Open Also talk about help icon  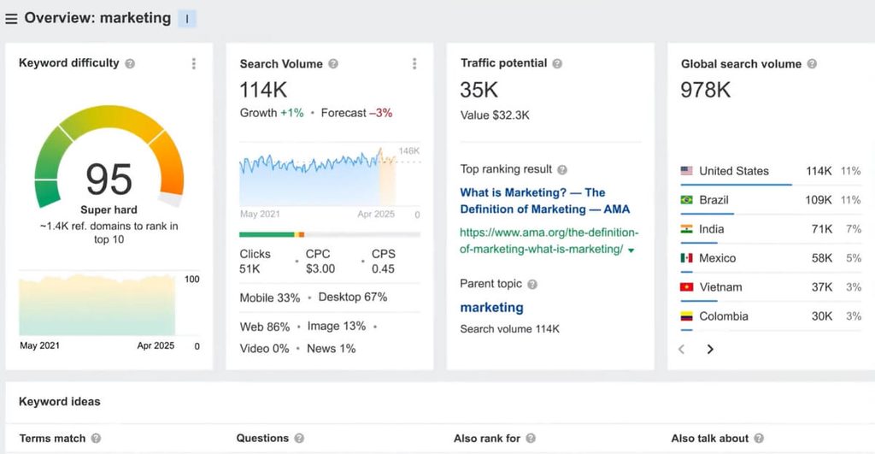click(x=759, y=439)
